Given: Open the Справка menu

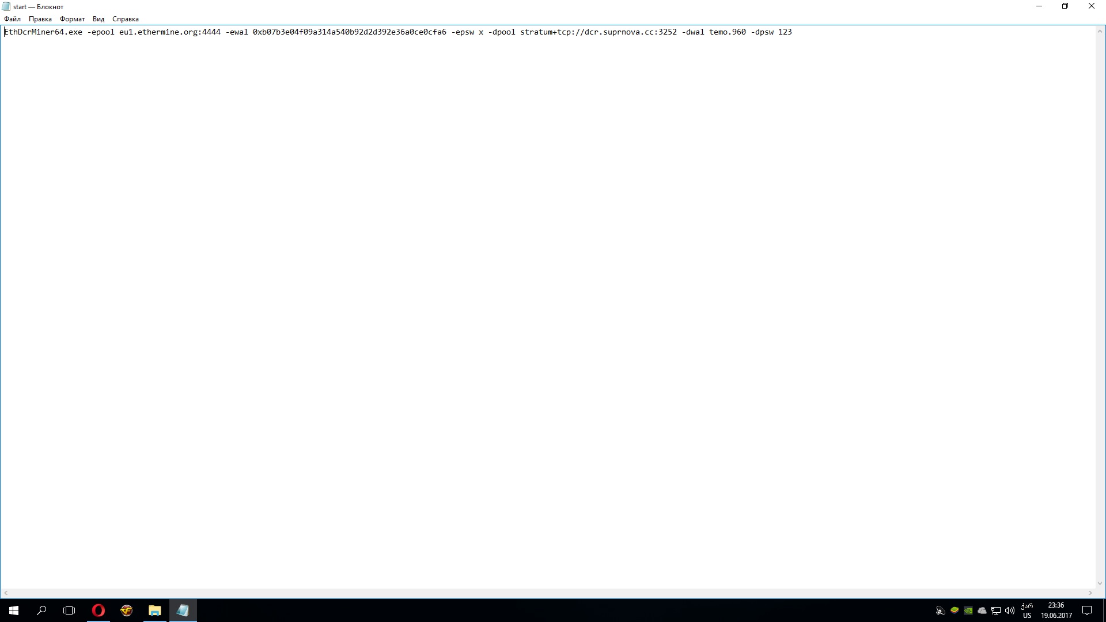Looking at the screenshot, I should pyautogui.click(x=125, y=19).
